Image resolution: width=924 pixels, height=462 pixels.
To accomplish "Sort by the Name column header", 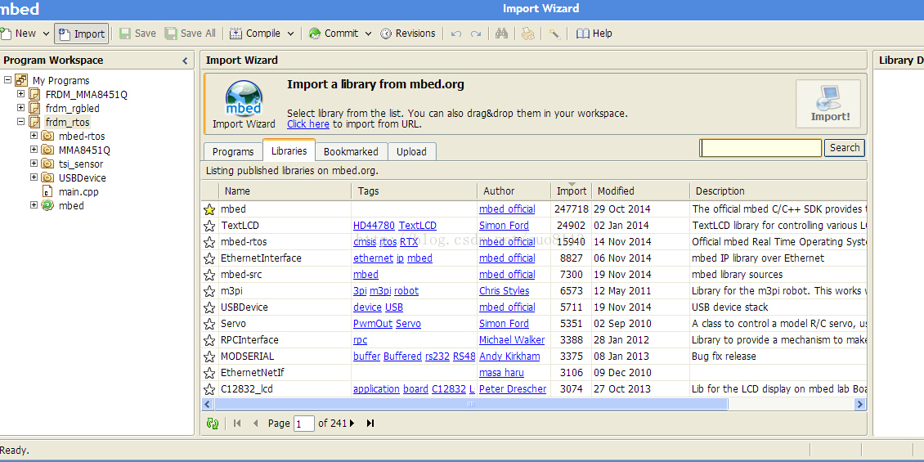I will 285,191.
